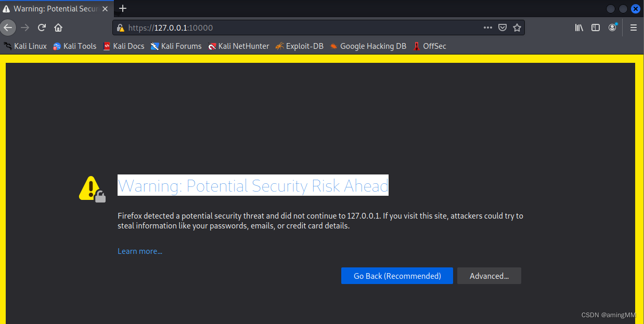The height and width of the screenshot is (324, 644).
Task: Open a new tab with plus
Action: click(x=123, y=8)
